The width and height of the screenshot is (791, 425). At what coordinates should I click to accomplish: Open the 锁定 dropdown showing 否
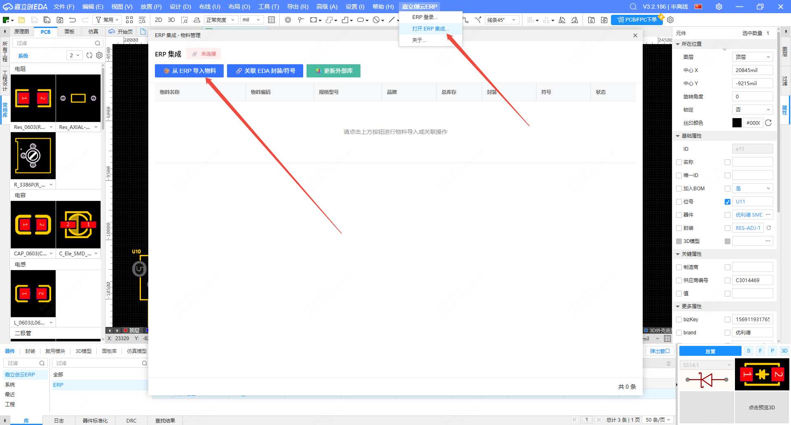(x=752, y=110)
